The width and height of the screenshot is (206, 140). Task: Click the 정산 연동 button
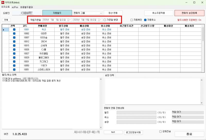coord(113,13)
